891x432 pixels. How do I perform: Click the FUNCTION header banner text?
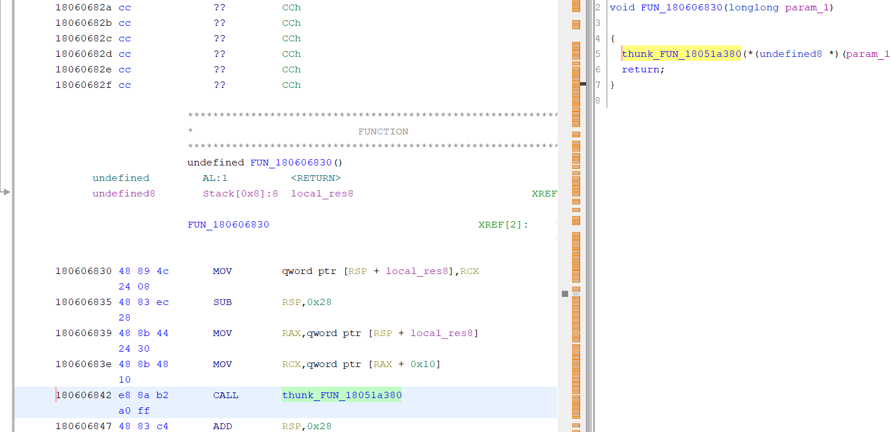[383, 132]
